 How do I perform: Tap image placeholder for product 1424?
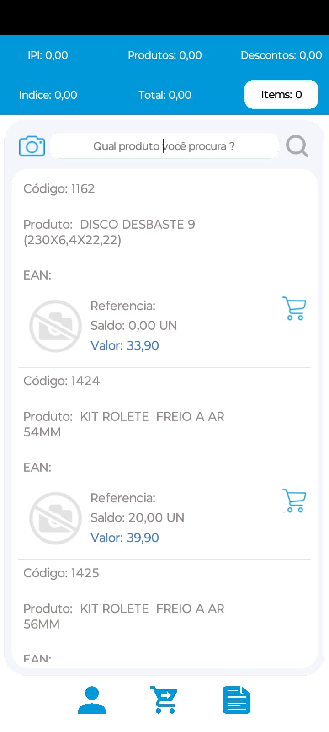pos(56,518)
